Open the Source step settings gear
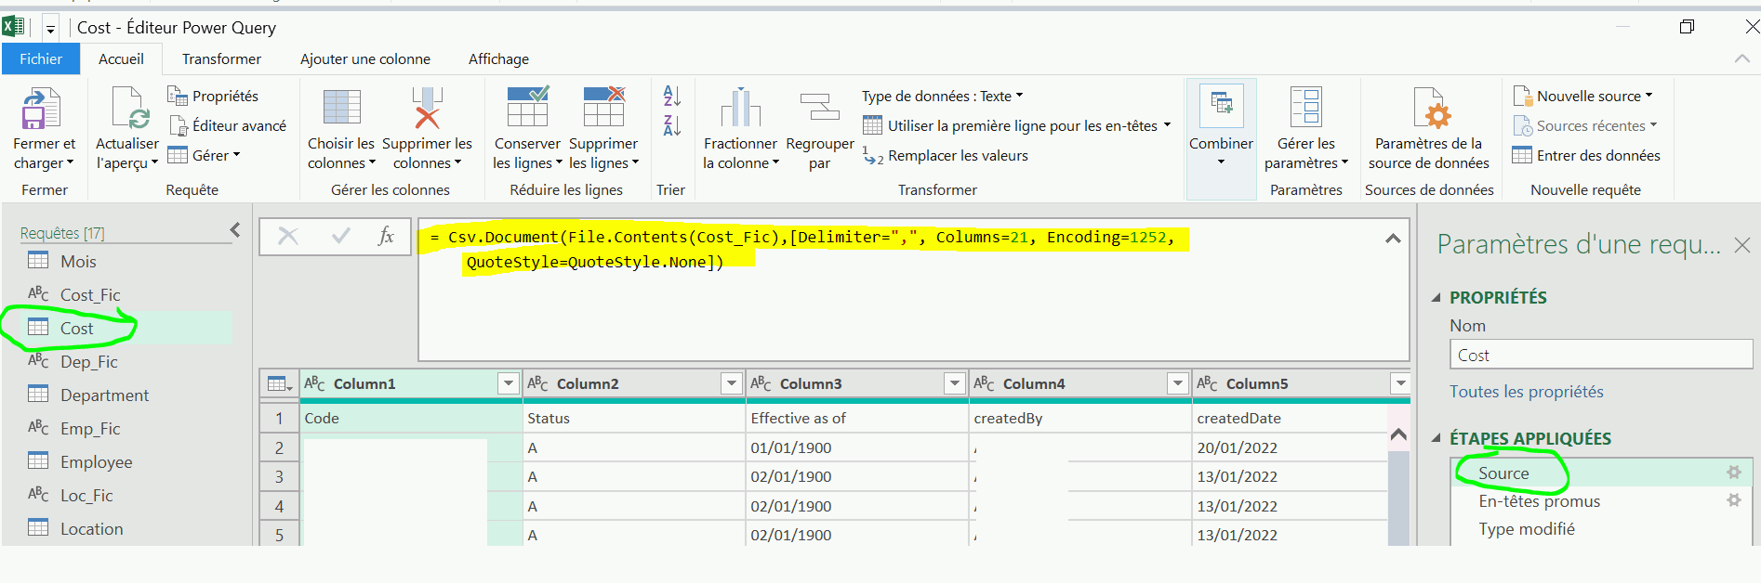1761x583 pixels. (x=1733, y=473)
